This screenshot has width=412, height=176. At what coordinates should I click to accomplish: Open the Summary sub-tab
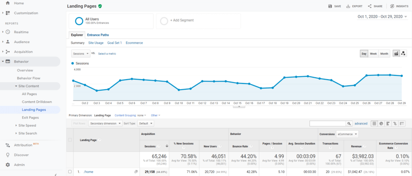(78, 43)
